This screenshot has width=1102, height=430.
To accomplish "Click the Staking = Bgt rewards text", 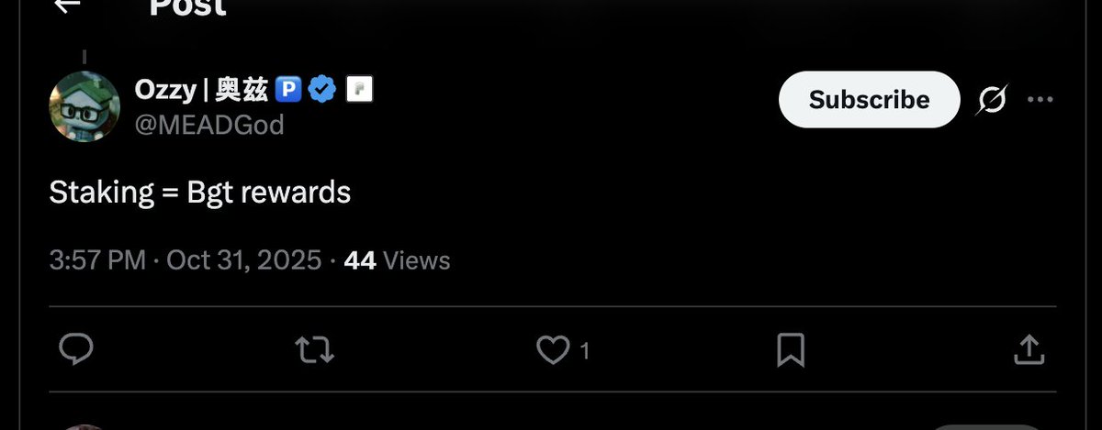I will point(200,193).
